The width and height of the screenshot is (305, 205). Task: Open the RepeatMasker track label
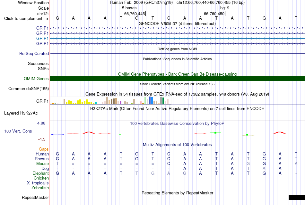click(35, 197)
